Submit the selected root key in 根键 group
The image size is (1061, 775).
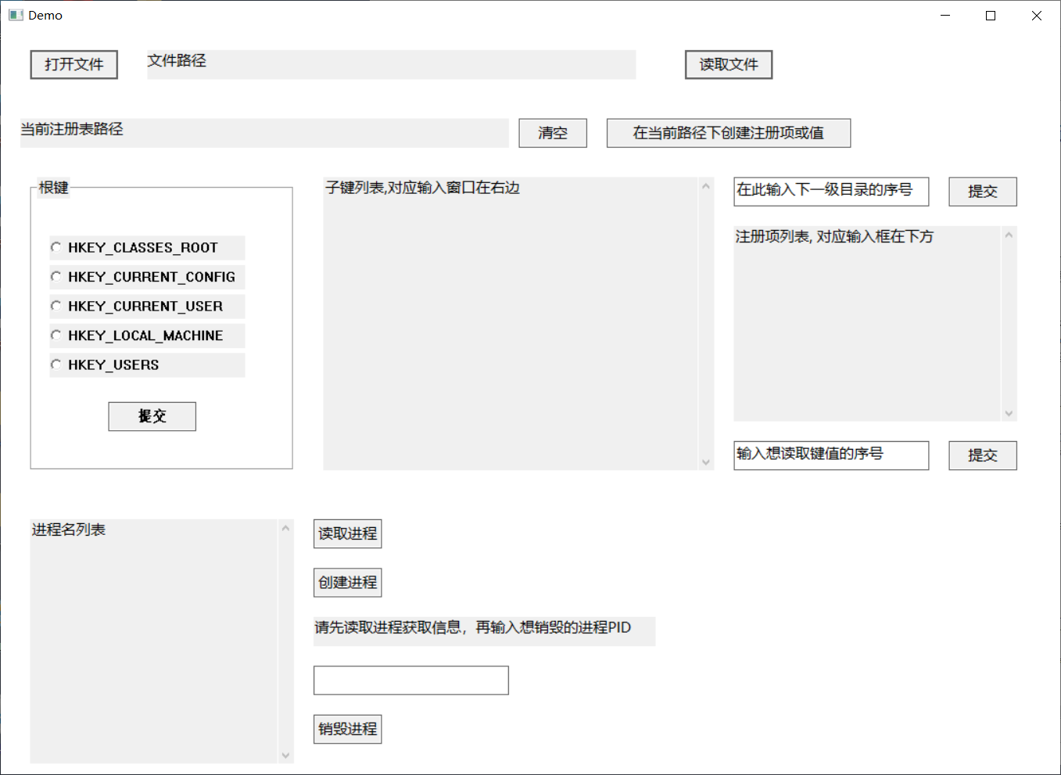tap(152, 416)
